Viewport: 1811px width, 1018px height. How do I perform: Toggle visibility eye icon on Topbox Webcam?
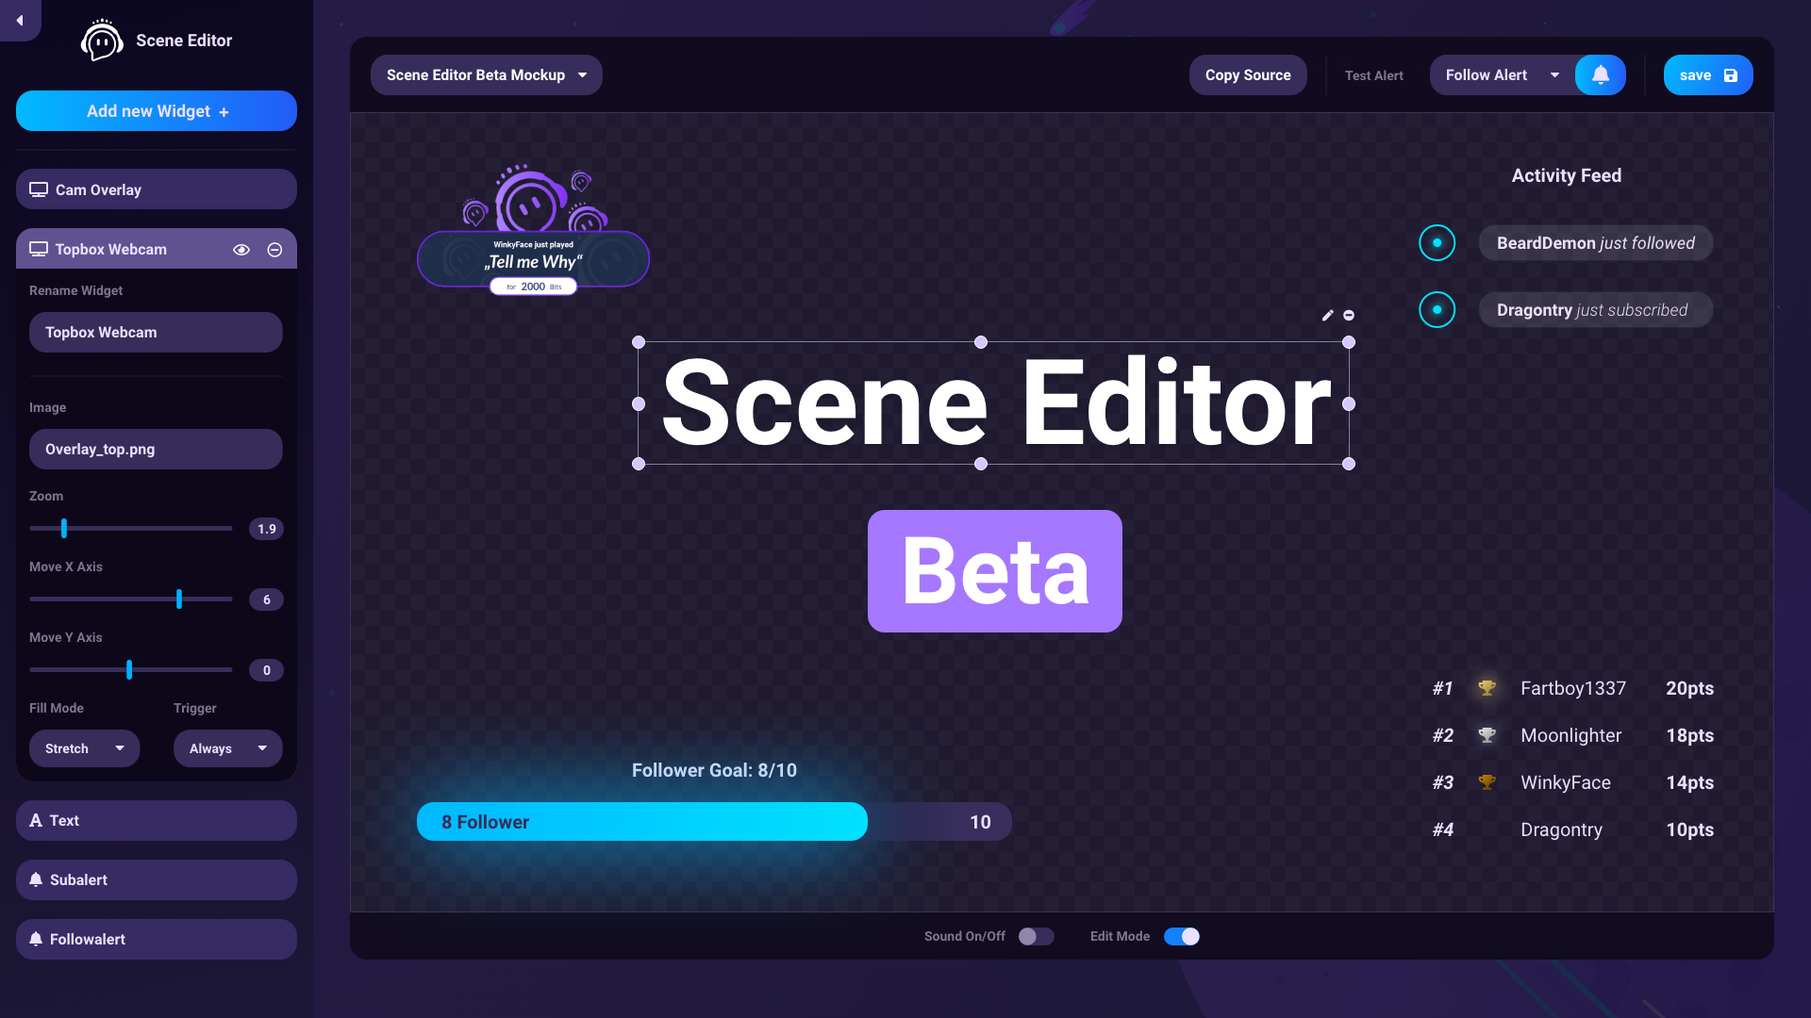click(x=243, y=249)
